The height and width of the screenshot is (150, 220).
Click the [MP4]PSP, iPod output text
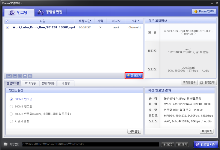[182, 99]
